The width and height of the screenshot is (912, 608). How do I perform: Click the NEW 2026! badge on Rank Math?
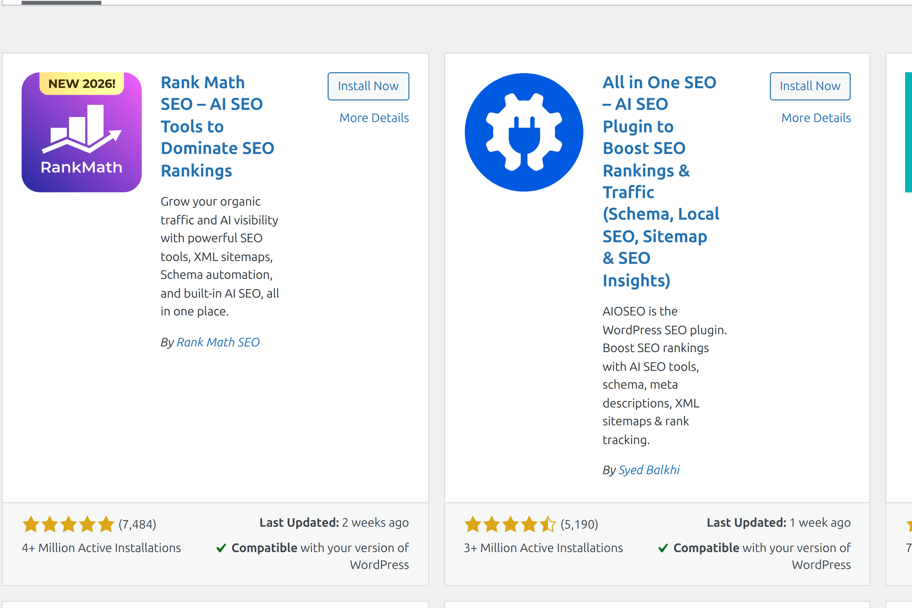tap(81, 83)
